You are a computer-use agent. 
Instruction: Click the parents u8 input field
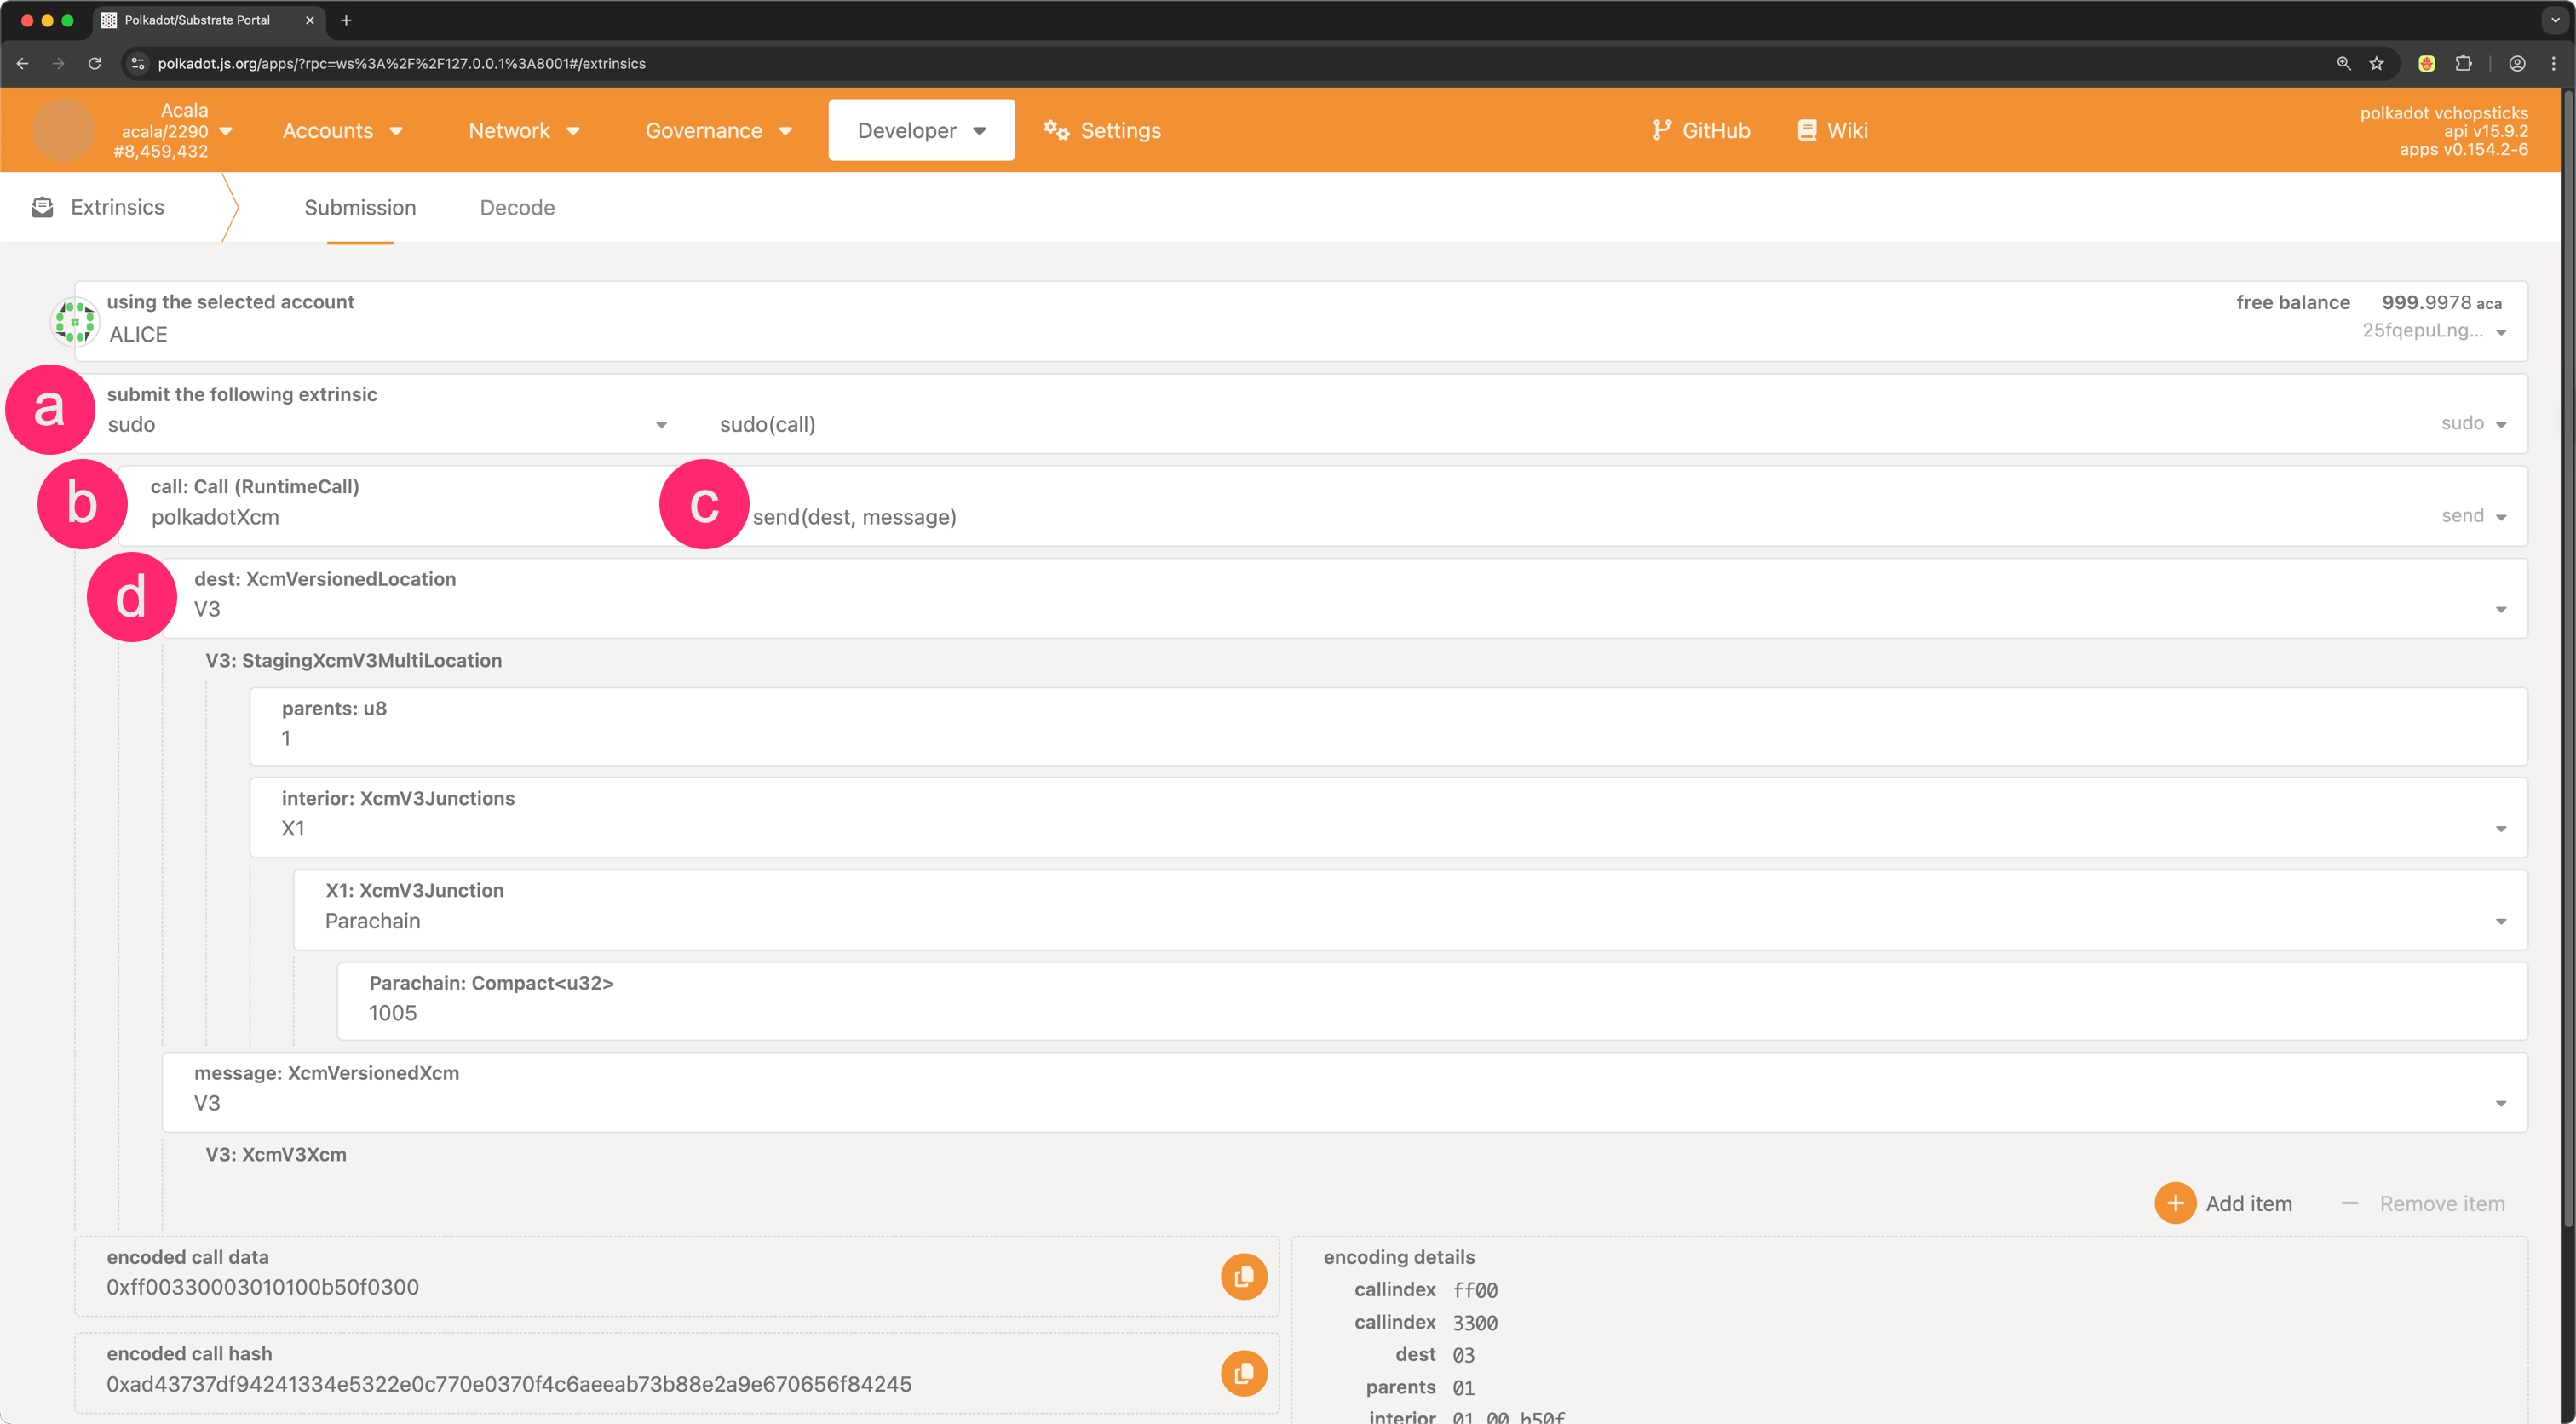pos(1388,726)
